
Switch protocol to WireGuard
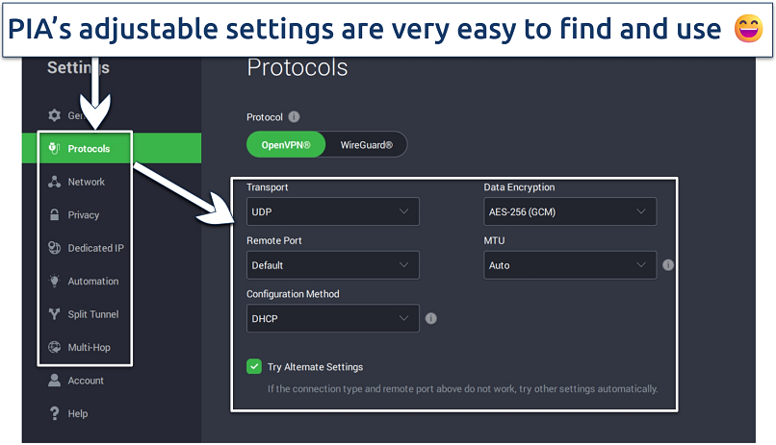pos(367,145)
